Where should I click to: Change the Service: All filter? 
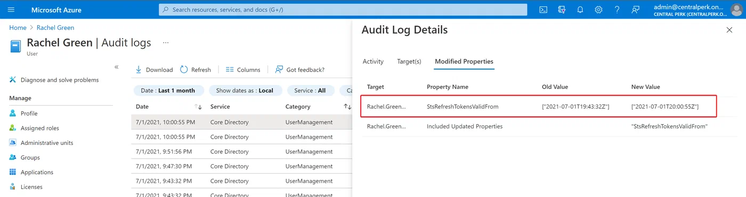(x=311, y=90)
